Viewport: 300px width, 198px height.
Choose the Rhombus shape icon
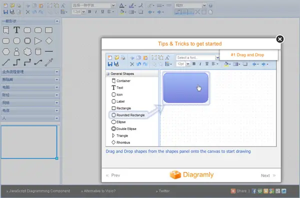coord(49,40)
